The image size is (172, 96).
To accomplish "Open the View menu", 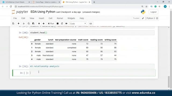I will (x=32, y=18).
